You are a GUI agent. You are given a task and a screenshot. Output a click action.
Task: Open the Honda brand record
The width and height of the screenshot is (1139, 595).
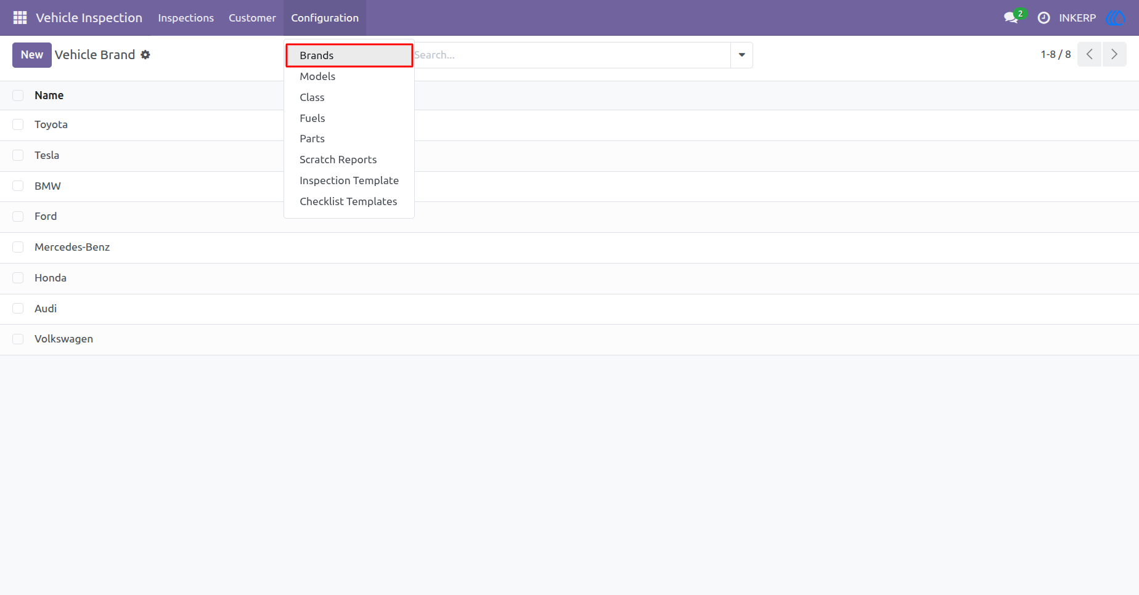point(51,278)
